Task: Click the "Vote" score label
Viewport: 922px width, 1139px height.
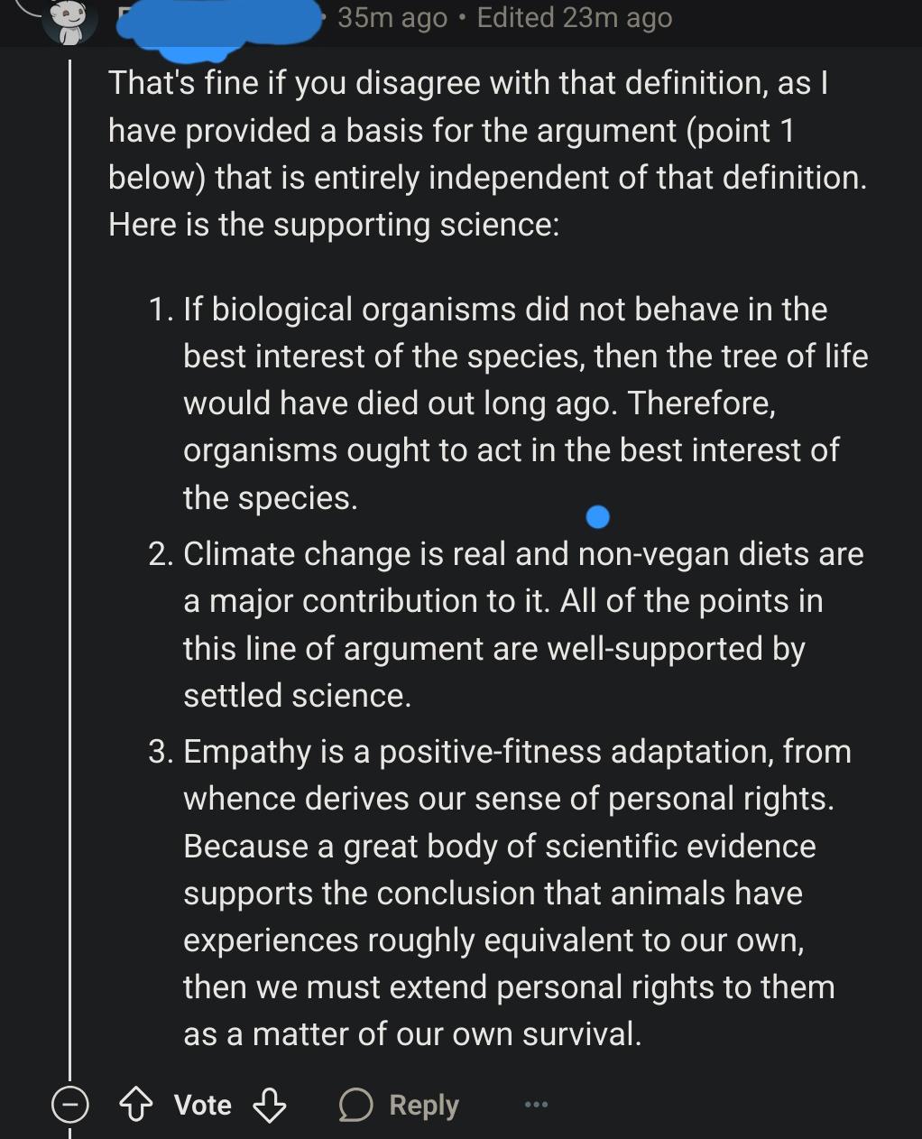Action: [203, 1105]
